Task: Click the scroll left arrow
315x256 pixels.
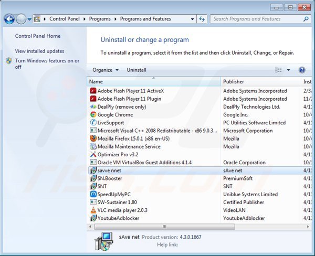Action: (90, 227)
